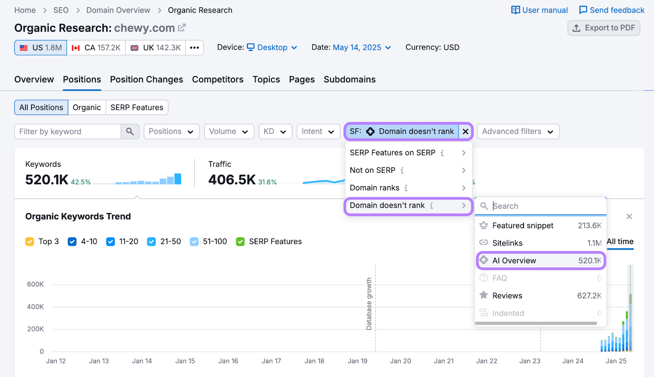Click the AI Overview diamond icon
This screenshot has height=377, width=654.
(484, 260)
